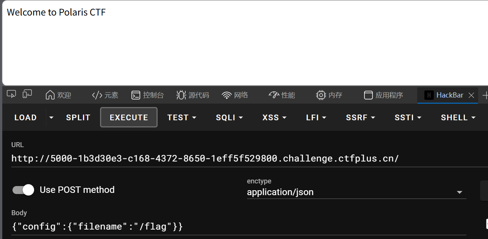
Task: Click the LOAD button
Action: point(25,118)
